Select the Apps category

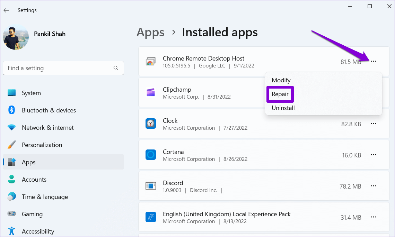pyautogui.click(x=63, y=162)
